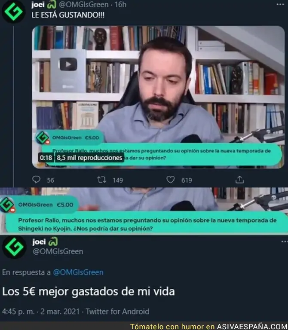Click the 4:45 p. m. 2 mar. 2021 timestamp
This screenshot has width=288, height=330.
[x=41, y=311]
